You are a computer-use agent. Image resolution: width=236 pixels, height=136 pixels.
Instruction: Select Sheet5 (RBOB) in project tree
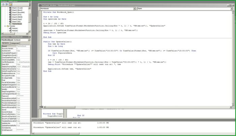[x=17, y=17]
